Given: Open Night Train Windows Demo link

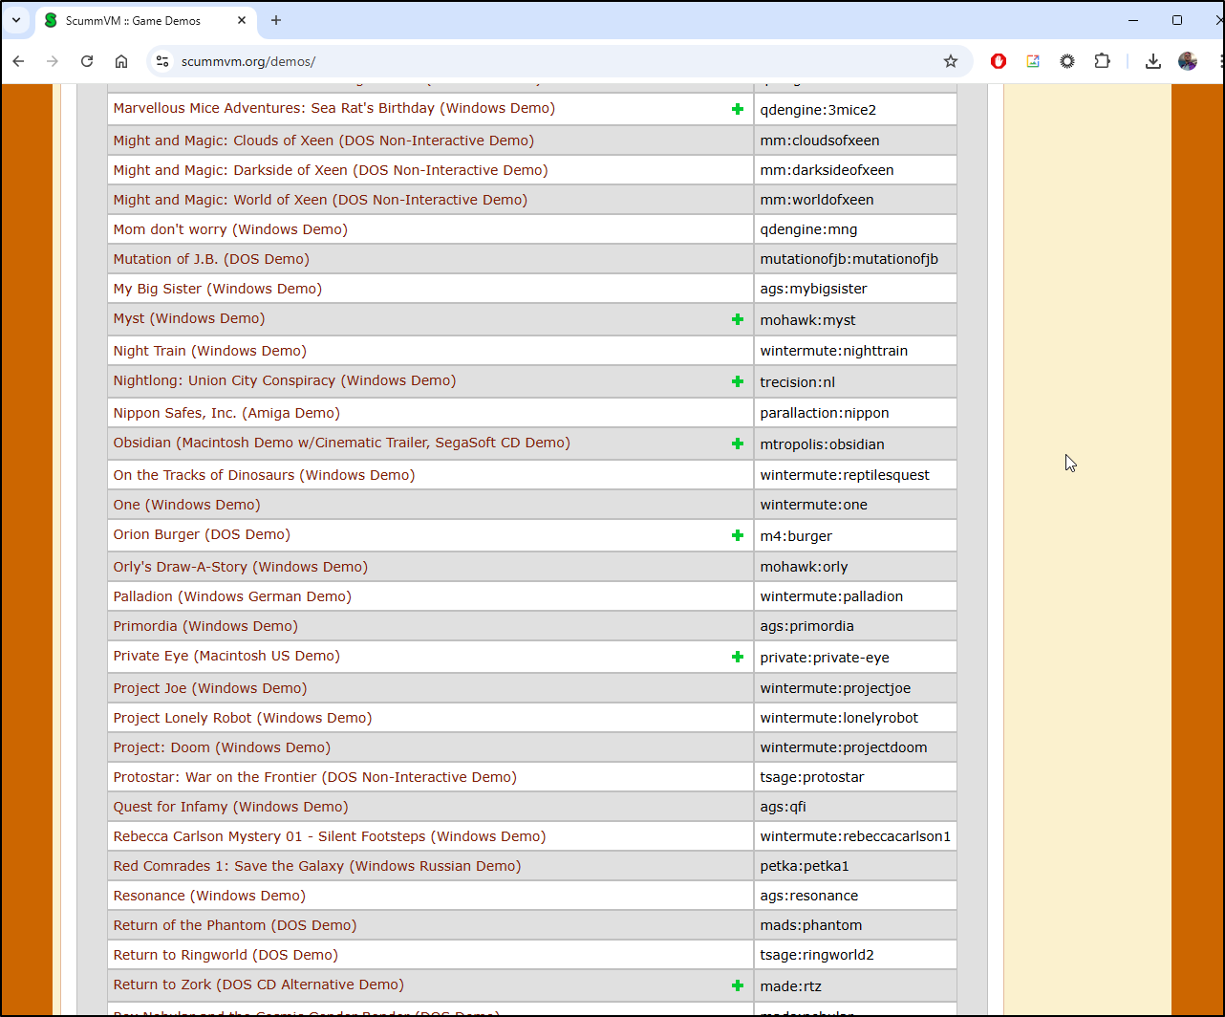Looking at the screenshot, I should 210,351.
